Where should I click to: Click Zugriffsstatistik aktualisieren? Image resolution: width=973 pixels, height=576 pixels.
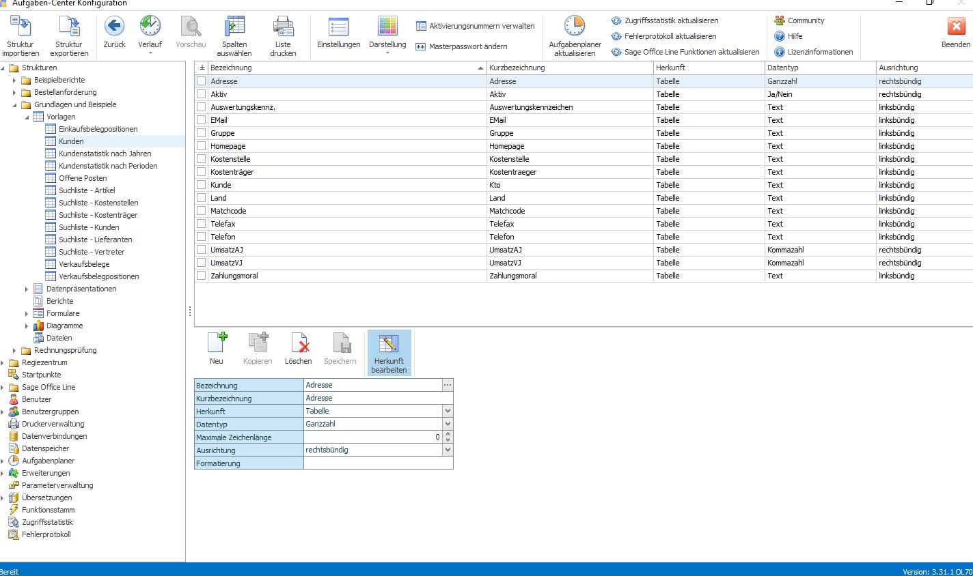(x=664, y=20)
